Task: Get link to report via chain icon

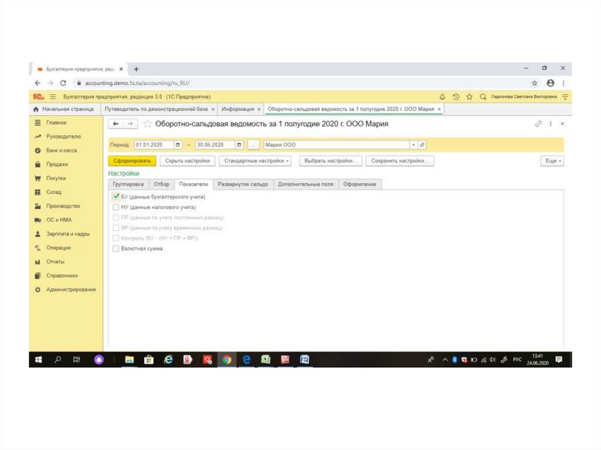Action: (x=538, y=124)
